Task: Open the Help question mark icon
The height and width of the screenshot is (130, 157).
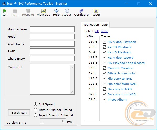Action: pos(56,11)
